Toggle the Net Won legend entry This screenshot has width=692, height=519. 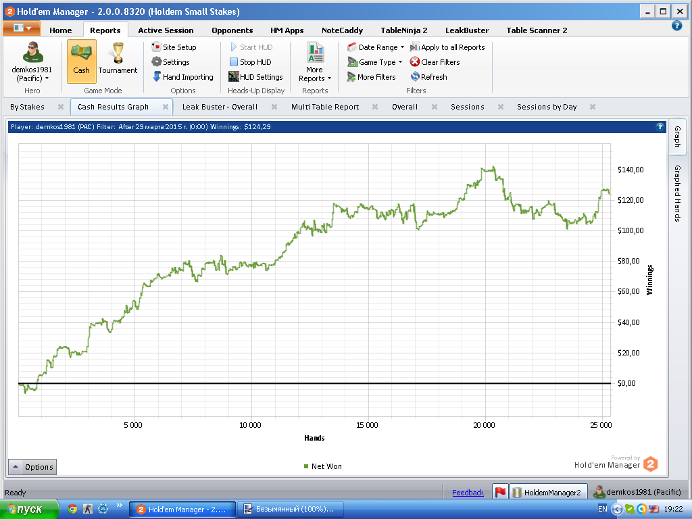tap(322, 466)
